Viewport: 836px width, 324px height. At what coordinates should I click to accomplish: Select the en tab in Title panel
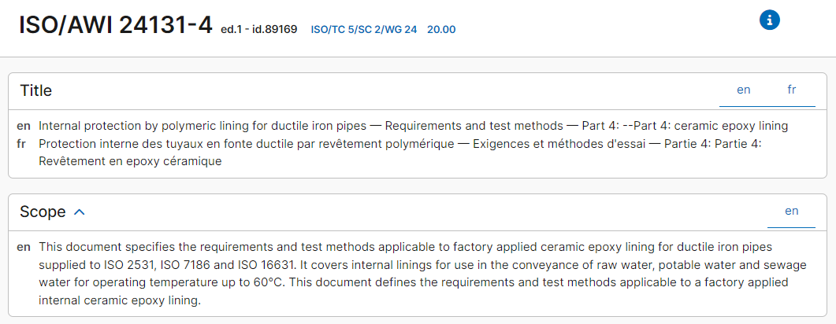pos(743,90)
